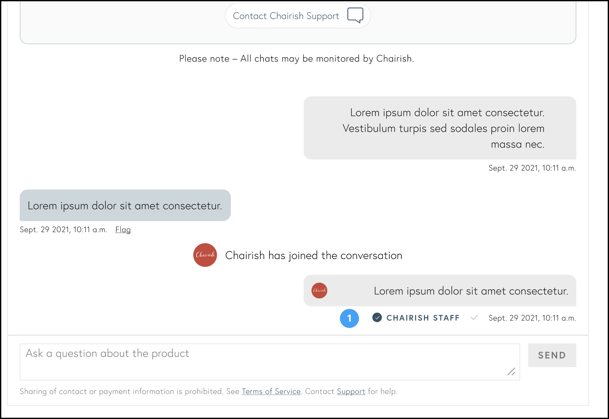Click the gray read-receipt checkmark icon
Screen dimensions: 609x419
(x=474, y=318)
